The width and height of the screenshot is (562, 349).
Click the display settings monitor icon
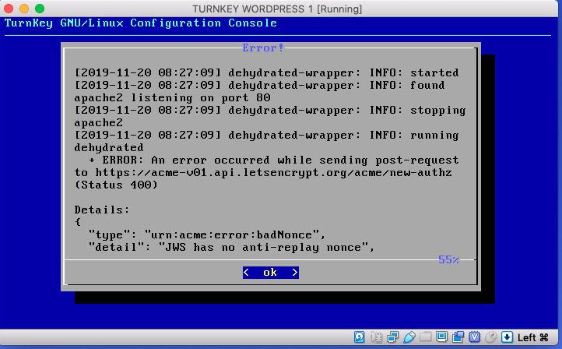coord(441,337)
